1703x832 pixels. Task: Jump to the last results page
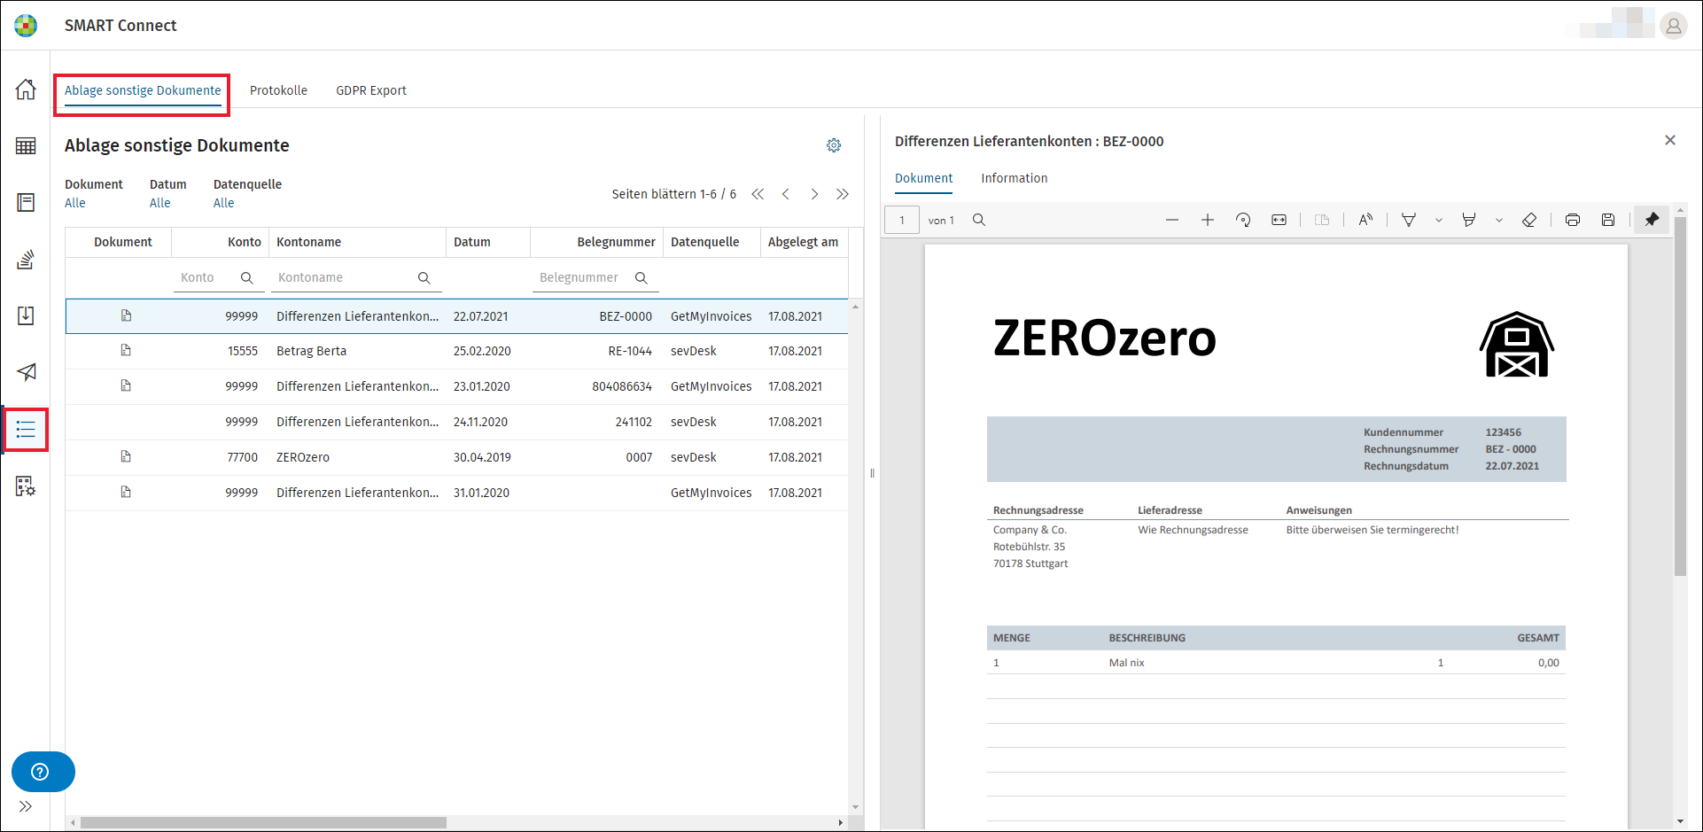tap(843, 194)
